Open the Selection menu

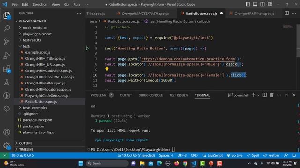[40, 4]
